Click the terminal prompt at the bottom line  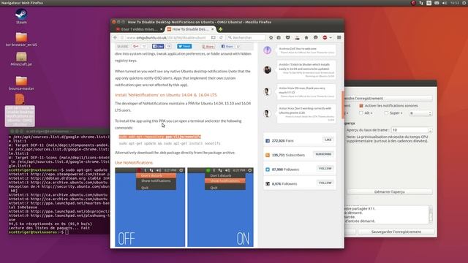tap(38, 232)
